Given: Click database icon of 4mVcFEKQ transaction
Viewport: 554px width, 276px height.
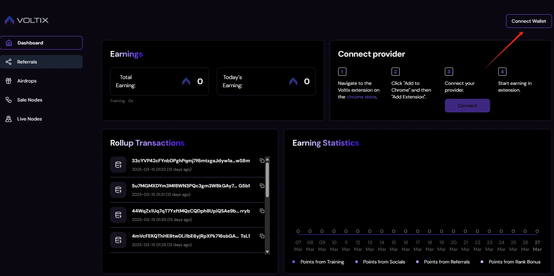Looking at the screenshot, I should (118, 240).
